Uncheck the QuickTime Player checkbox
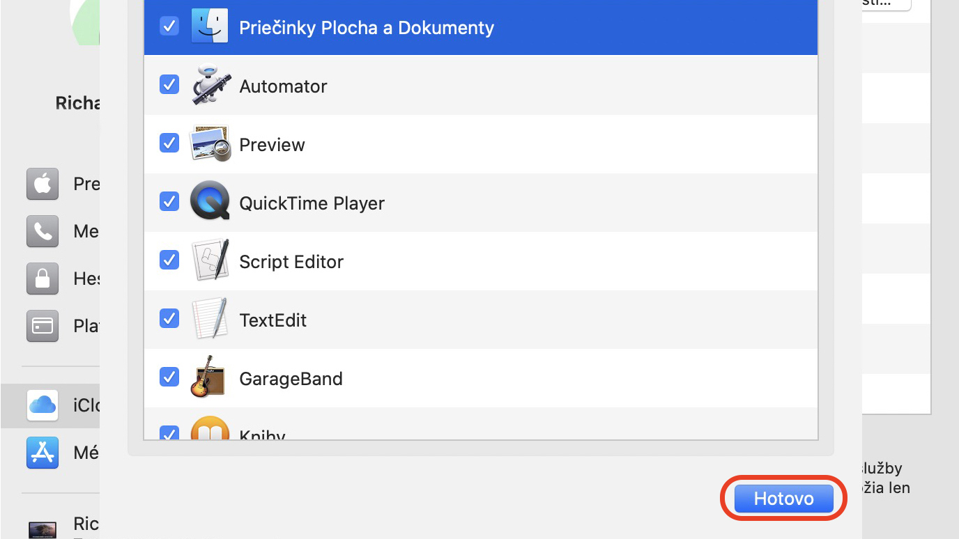The image size is (959, 539). 169,201
